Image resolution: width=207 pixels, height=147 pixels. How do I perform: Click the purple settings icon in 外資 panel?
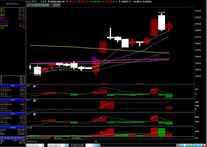35,86
